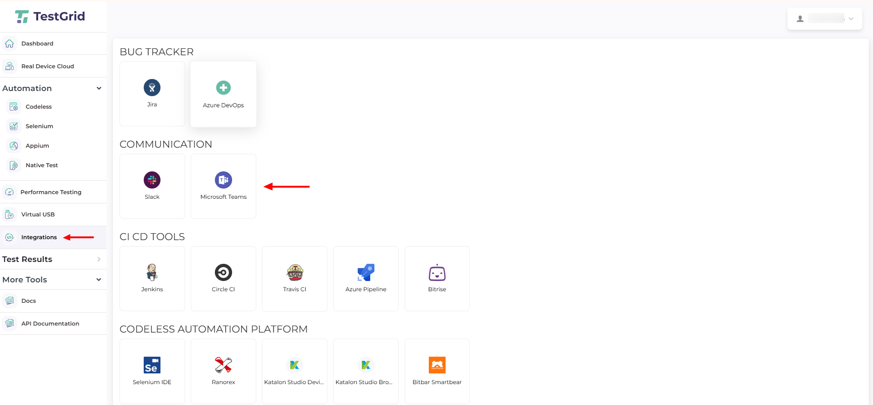Viewport: 873px width, 405px height.
Task: Open the Codeless link
Action: (39, 107)
